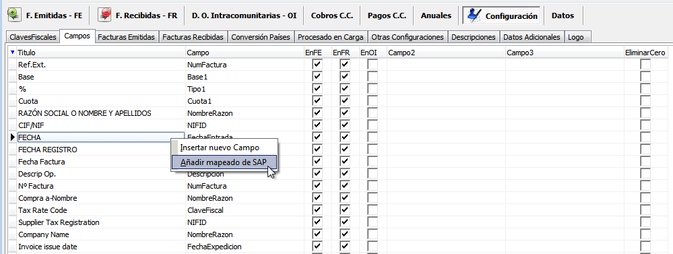
Task: Switch to the Facturas Emitidas tab
Action: [x=126, y=37]
